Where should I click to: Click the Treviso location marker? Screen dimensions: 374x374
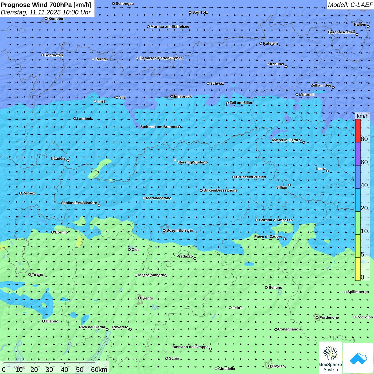pyautogui.click(x=270, y=366)
